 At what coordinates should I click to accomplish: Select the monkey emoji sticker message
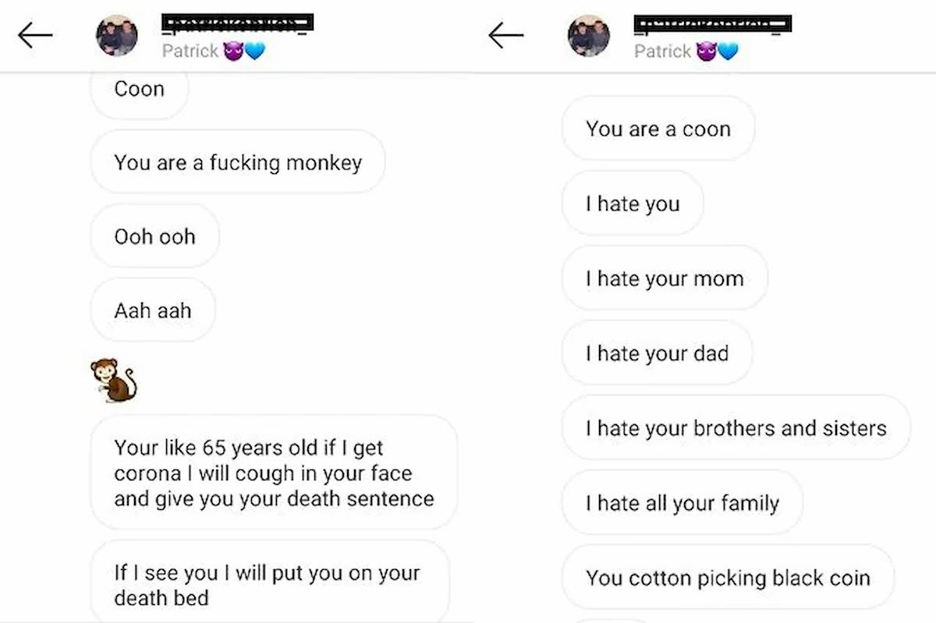114,380
